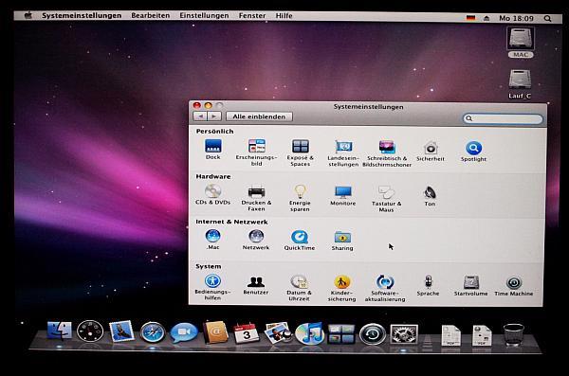The height and width of the screenshot is (376, 569).
Task: Open the Sicherheit preferences pane
Action: pyautogui.click(x=431, y=152)
